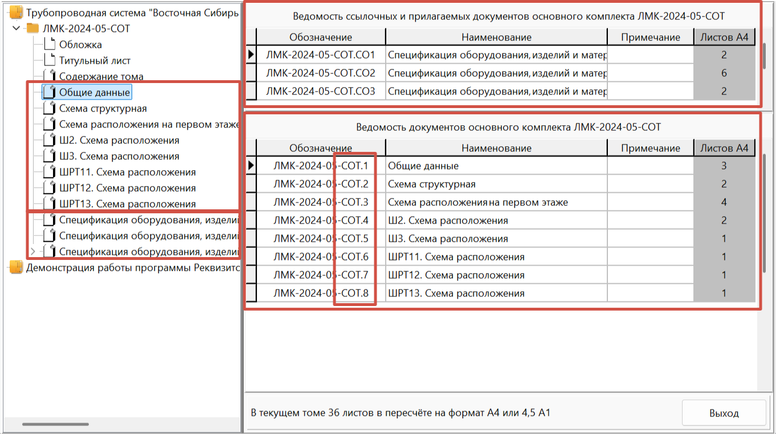The image size is (776, 434).
Task: Click the vertical scrollbar of the ссылочных документов table
Action: (x=765, y=56)
